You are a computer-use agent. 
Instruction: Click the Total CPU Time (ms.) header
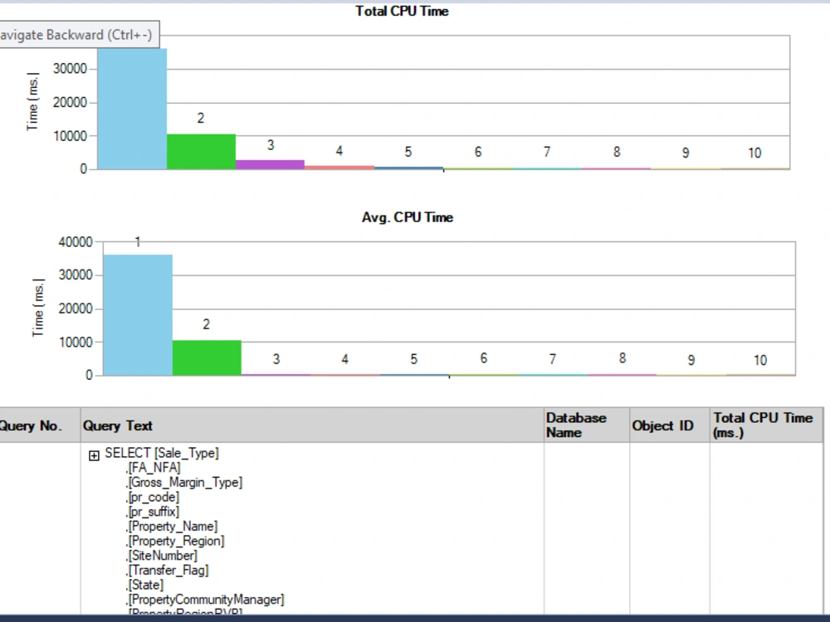pyautogui.click(x=766, y=425)
